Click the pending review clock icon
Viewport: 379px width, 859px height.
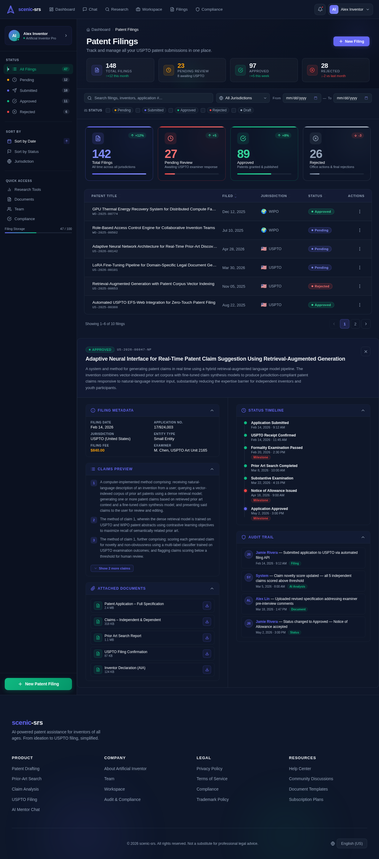tap(169, 70)
